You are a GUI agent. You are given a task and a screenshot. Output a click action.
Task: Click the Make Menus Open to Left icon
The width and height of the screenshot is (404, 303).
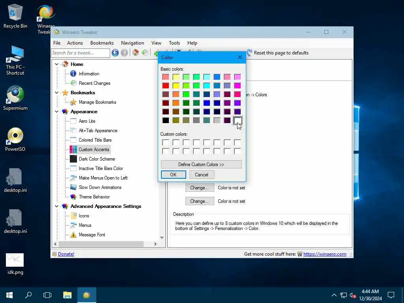[73, 178]
